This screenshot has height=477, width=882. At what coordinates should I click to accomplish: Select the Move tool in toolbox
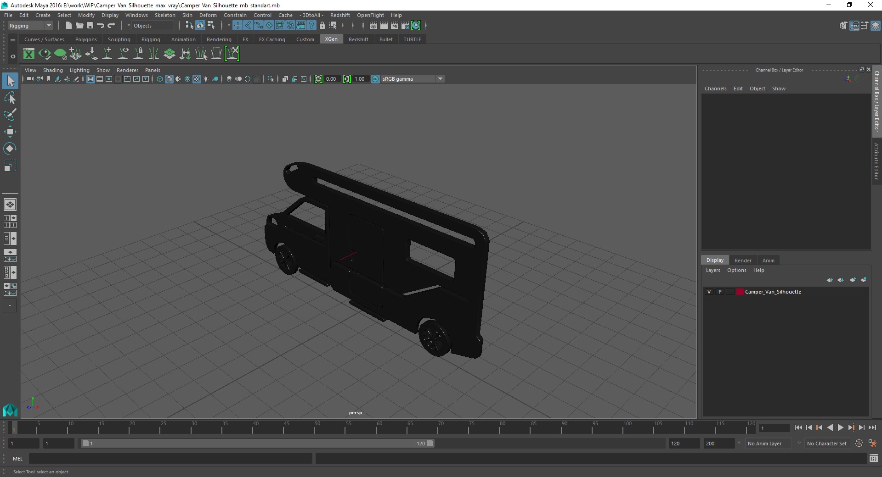10,132
